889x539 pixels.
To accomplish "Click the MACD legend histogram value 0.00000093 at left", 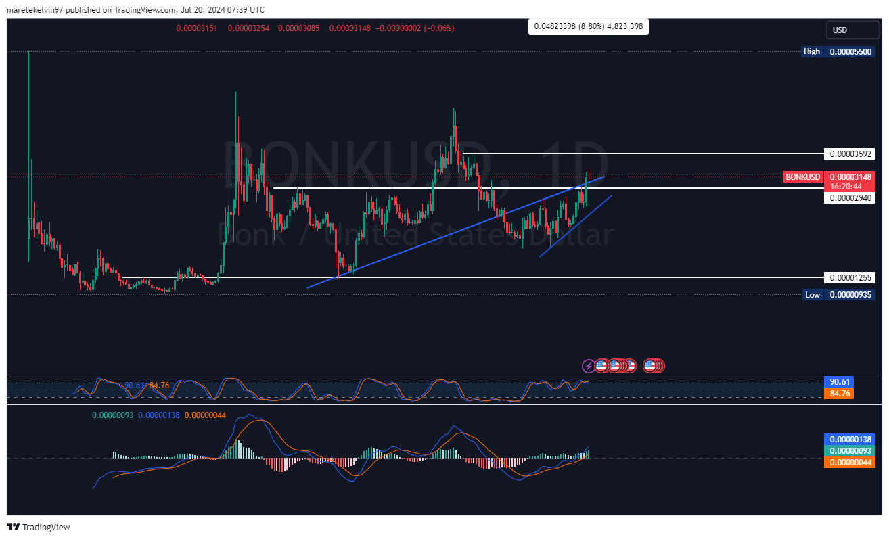I will 112,415.
